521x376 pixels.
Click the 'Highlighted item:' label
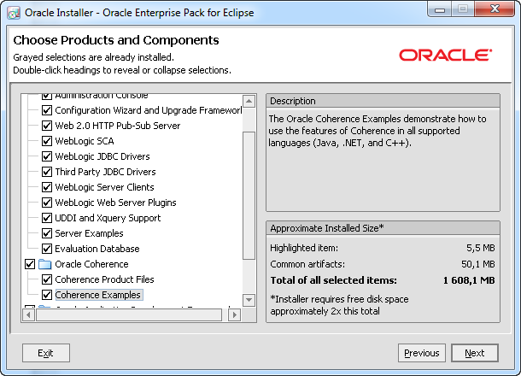[x=304, y=248]
